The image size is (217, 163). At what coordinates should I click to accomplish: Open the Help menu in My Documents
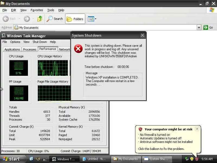[x=61, y=10]
